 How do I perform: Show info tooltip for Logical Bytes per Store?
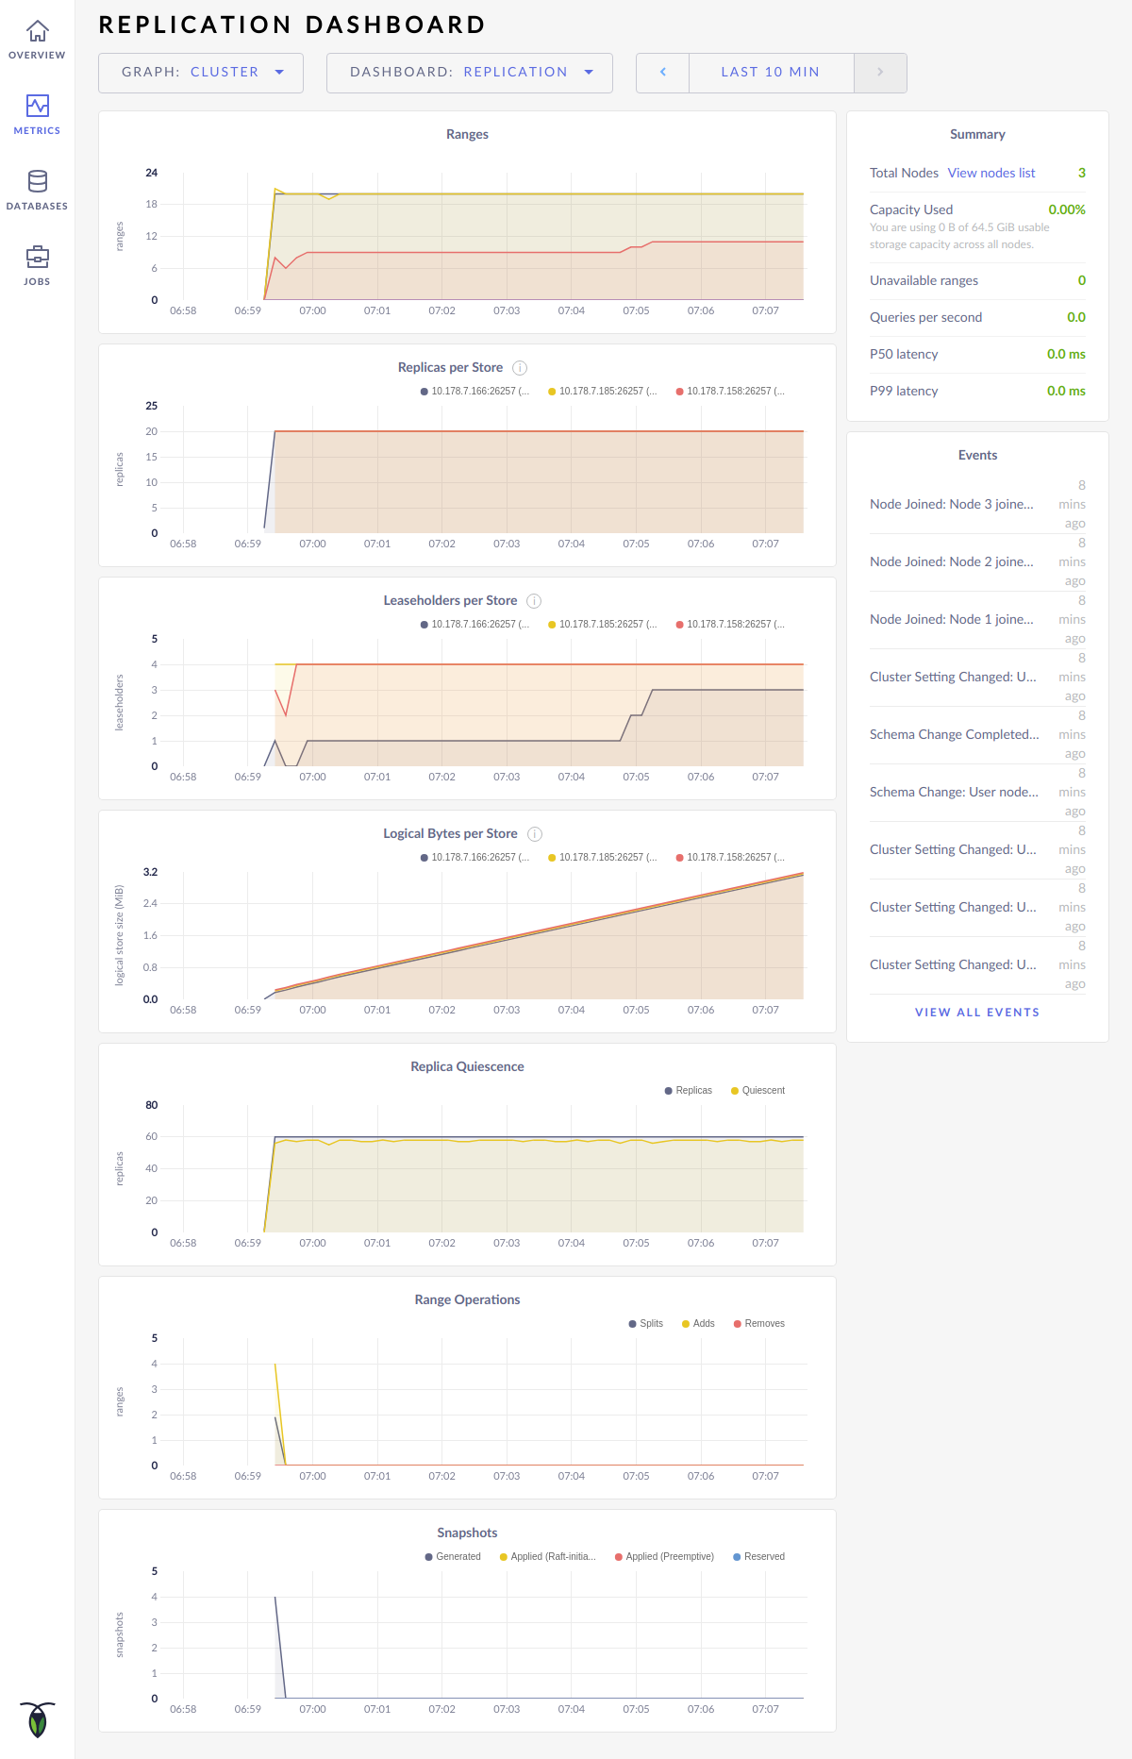tap(535, 834)
